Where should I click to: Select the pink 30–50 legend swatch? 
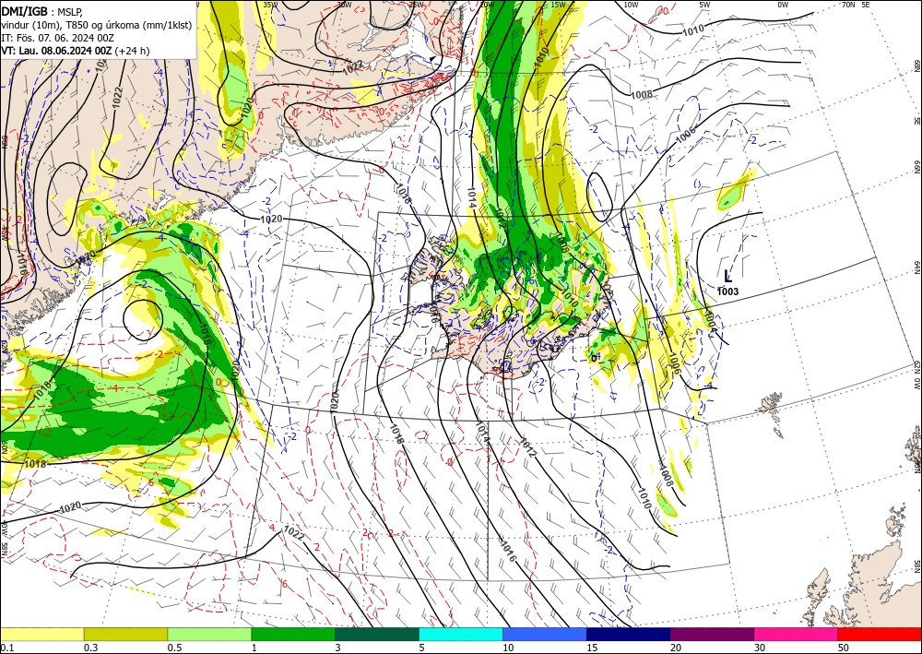coord(796,634)
